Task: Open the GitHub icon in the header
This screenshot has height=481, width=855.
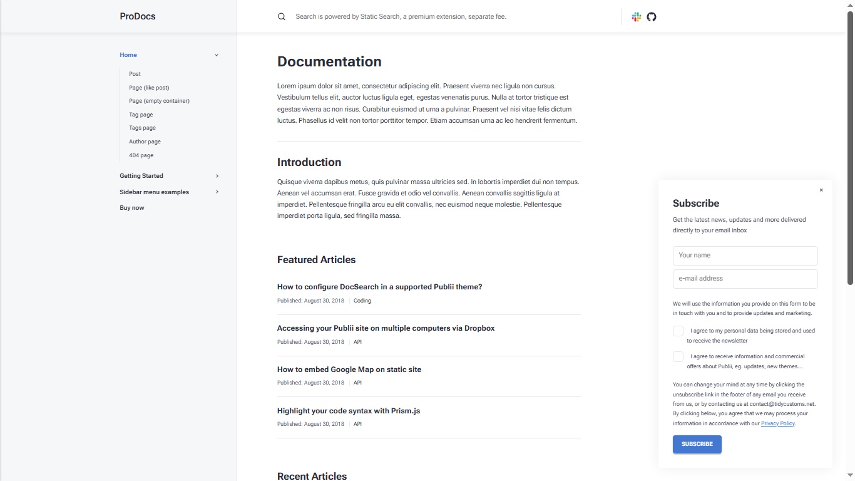Action: pyautogui.click(x=651, y=17)
